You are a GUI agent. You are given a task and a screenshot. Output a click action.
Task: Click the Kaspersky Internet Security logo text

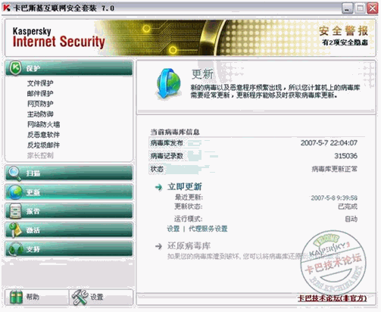click(58, 38)
